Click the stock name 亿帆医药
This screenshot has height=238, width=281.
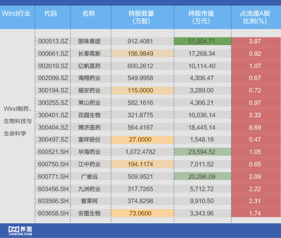click(x=89, y=66)
